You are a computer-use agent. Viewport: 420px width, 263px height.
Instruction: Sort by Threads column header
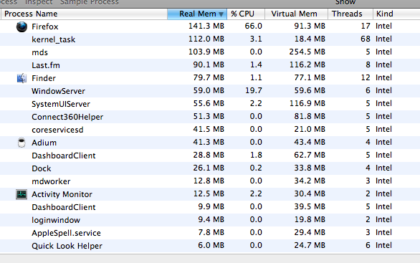(x=350, y=14)
